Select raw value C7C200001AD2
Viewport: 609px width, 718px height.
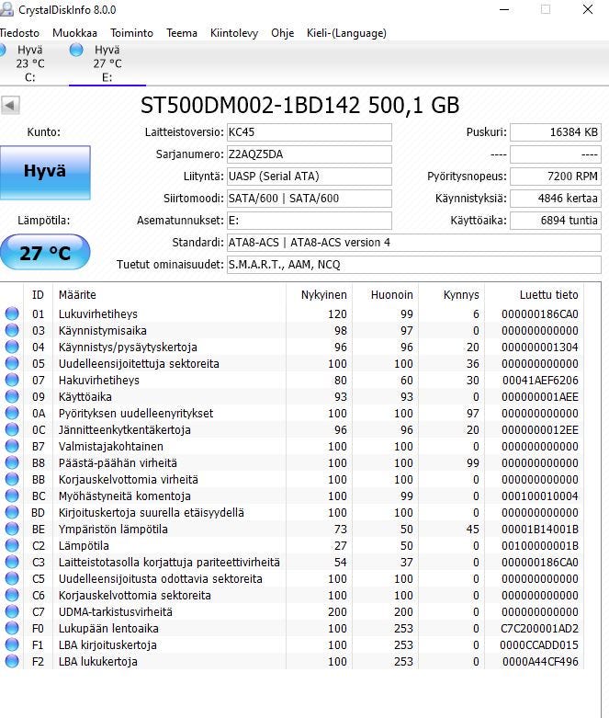(539, 628)
